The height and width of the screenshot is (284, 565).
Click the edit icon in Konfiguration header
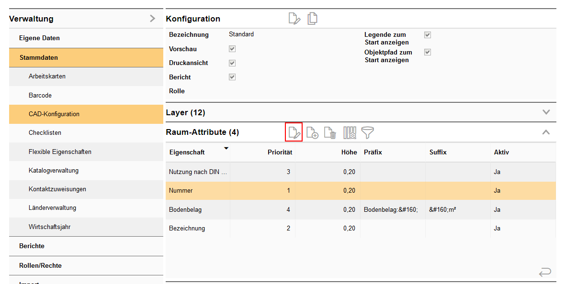coord(294,19)
